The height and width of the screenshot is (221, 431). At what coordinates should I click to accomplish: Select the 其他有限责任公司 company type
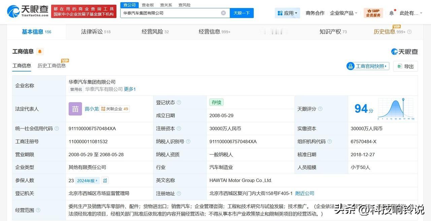click(88, 168)
